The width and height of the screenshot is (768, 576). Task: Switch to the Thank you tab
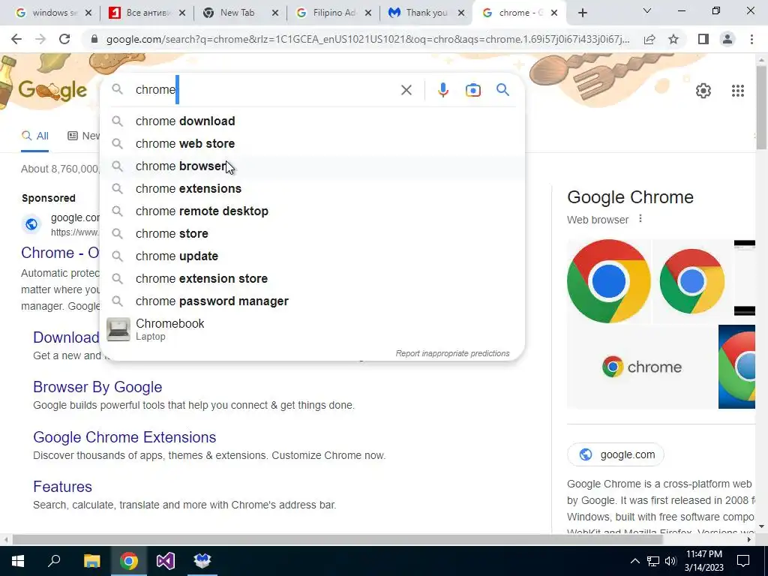426,13
